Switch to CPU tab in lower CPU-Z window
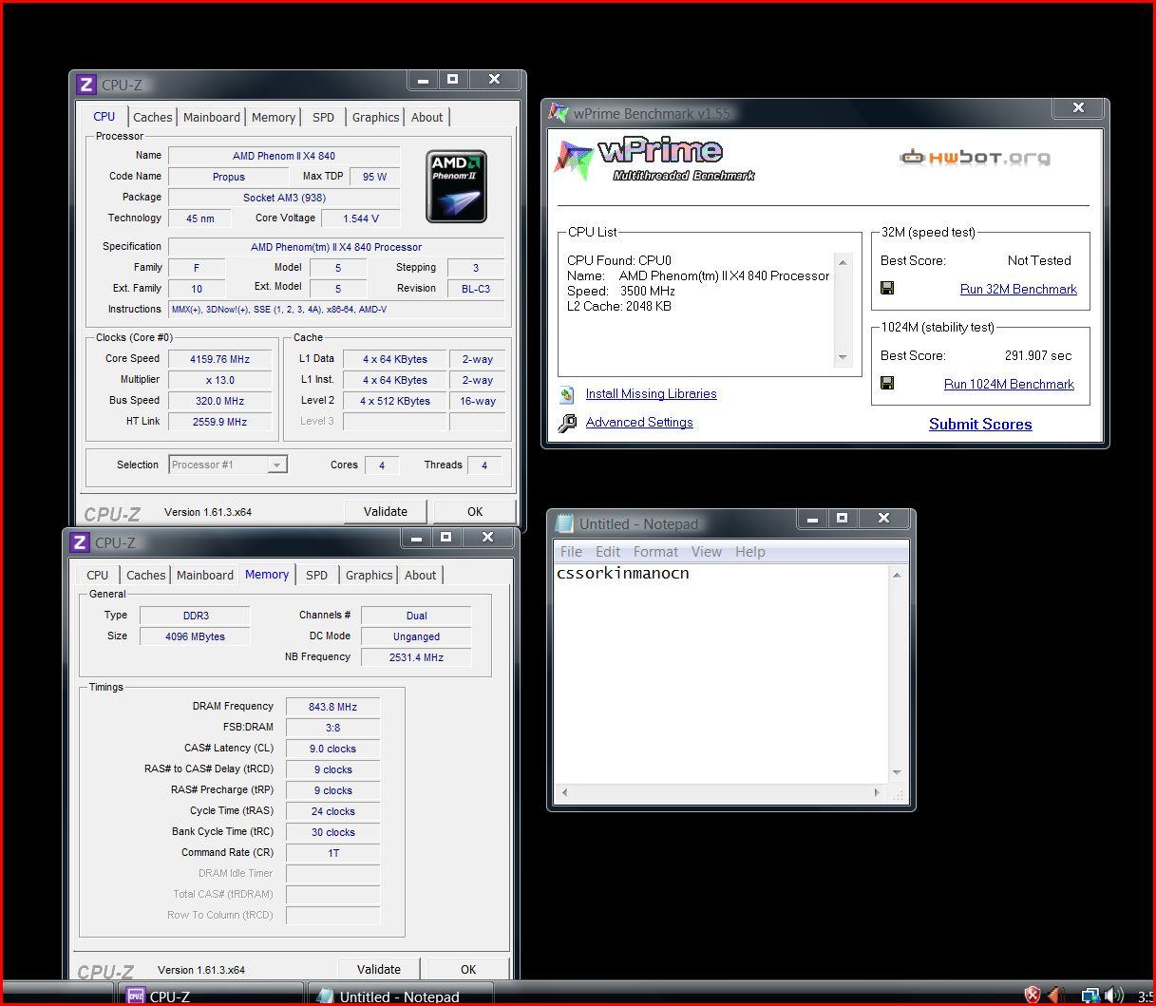 (x=98, y=576)
